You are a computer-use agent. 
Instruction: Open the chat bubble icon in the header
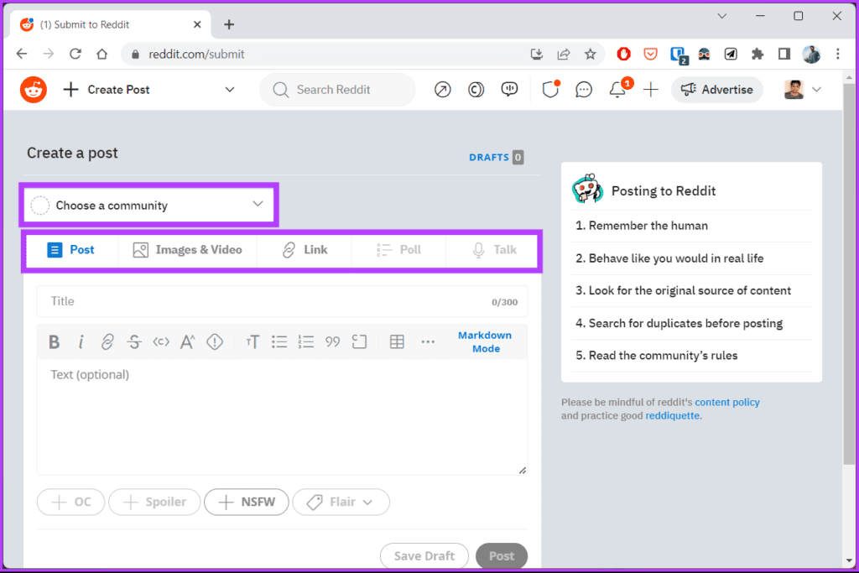point(584,89)
